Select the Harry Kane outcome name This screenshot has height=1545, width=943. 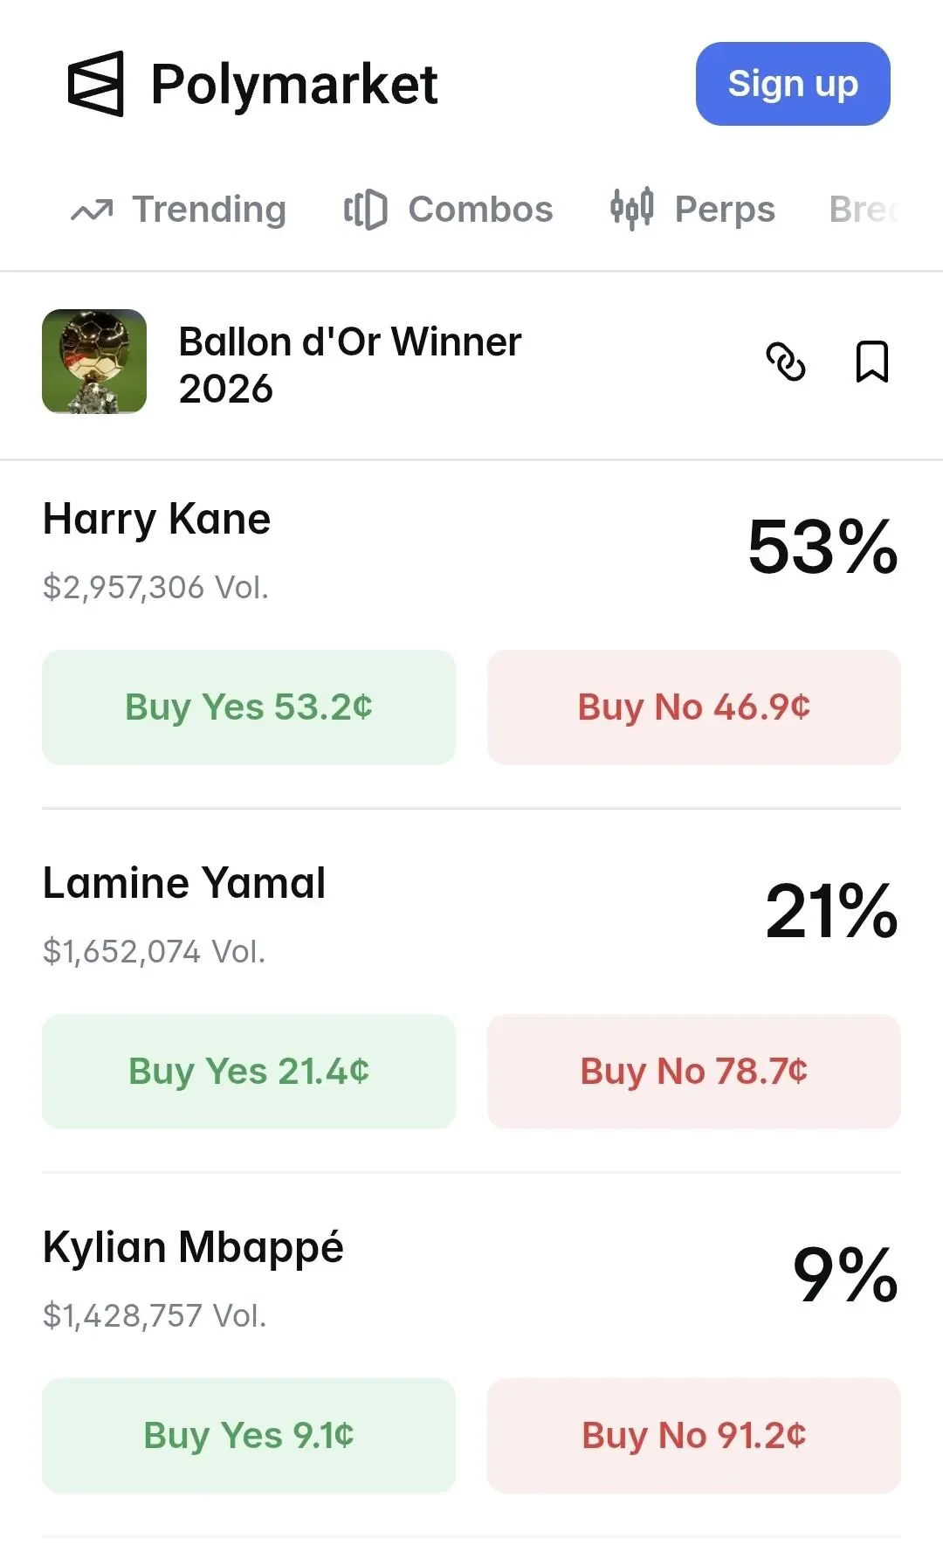(x=157, y=520)
